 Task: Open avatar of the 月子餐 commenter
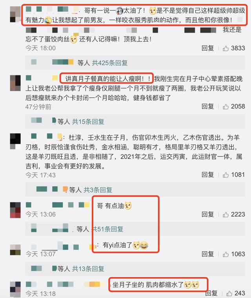(x=15, y=83)
